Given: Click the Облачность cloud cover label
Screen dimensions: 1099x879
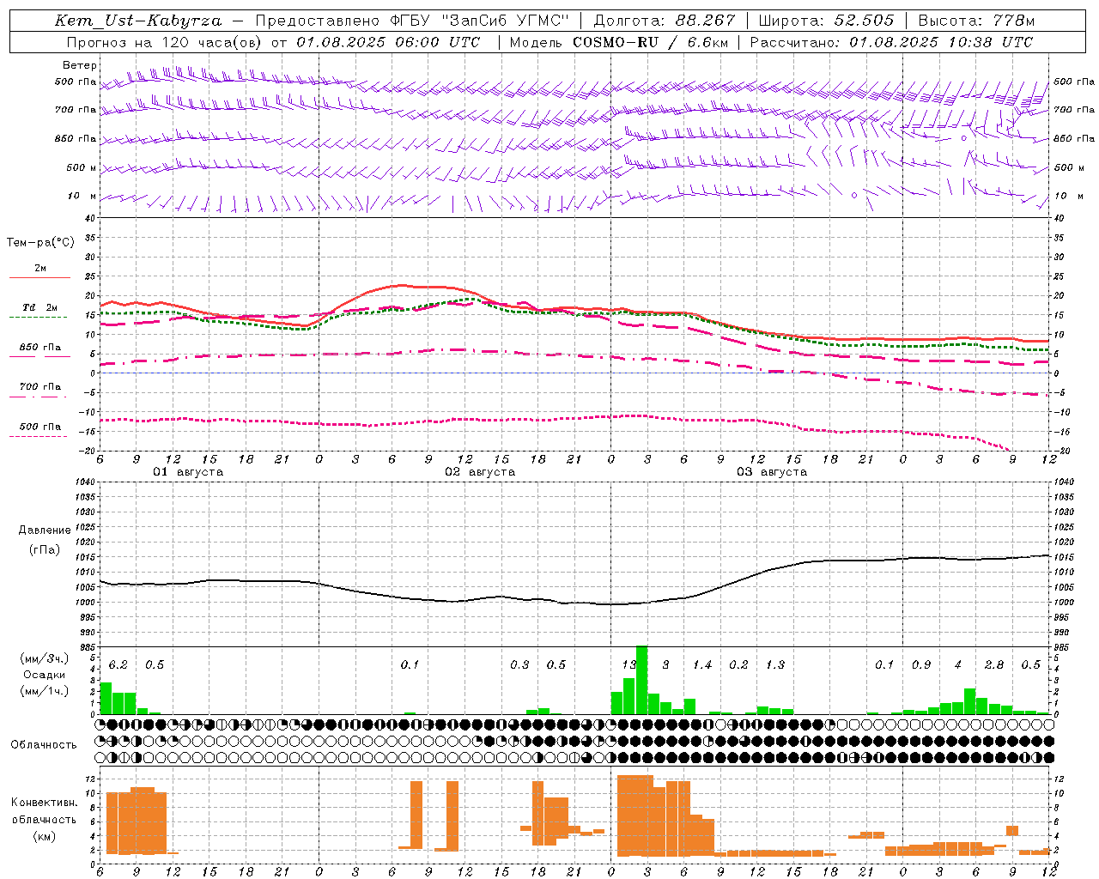Looking at the screenshot, I should click(44, 744).
